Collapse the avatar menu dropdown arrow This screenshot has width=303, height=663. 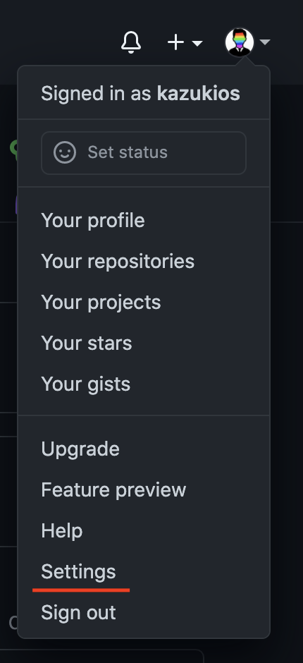coord(265,42)
